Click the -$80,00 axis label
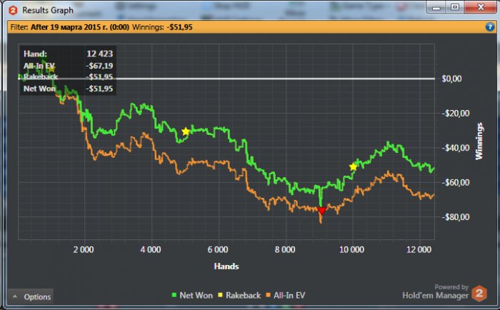This screenshot has height=310, width=500. click(456, 217)
